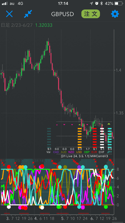The height and width of the screenshot is (223, 125).
Task: Tap the yellow-green triangle above JPY bars
Action: point(109,124)
